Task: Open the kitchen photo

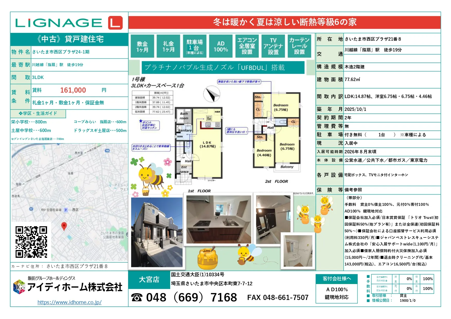Action: tap(219, 219)
